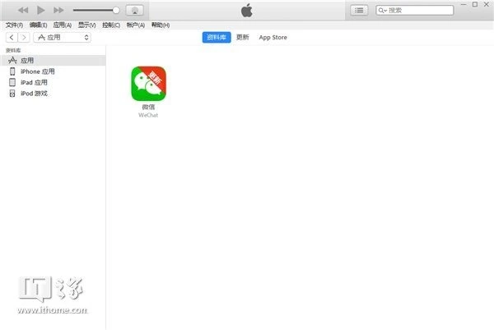
Task: Switch to the 资料库 tab
Action: pyautogui.click(x=216, y=38)
